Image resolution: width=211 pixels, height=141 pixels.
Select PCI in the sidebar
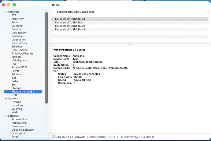(13, 64)
